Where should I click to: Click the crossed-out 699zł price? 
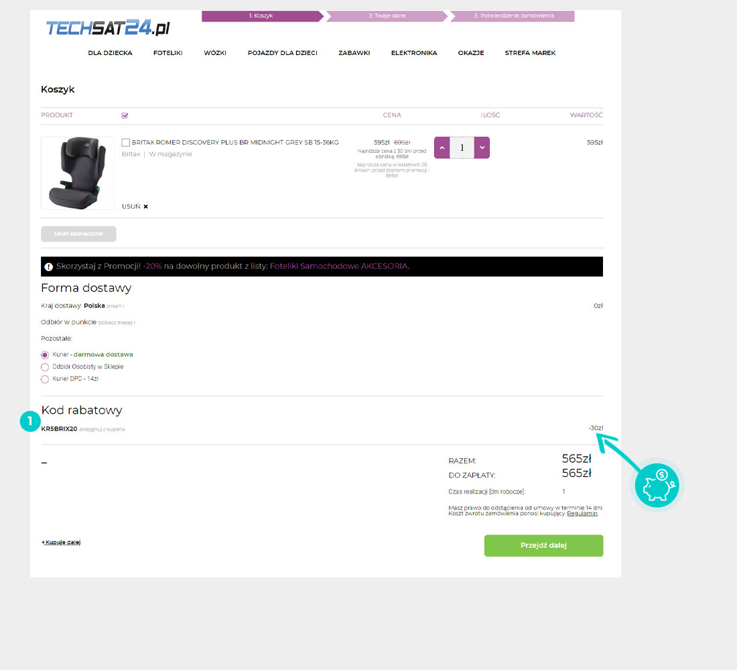point(402,142)
